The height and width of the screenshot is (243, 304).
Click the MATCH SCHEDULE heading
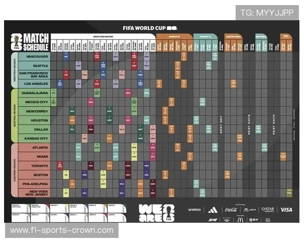coord(36,42)
